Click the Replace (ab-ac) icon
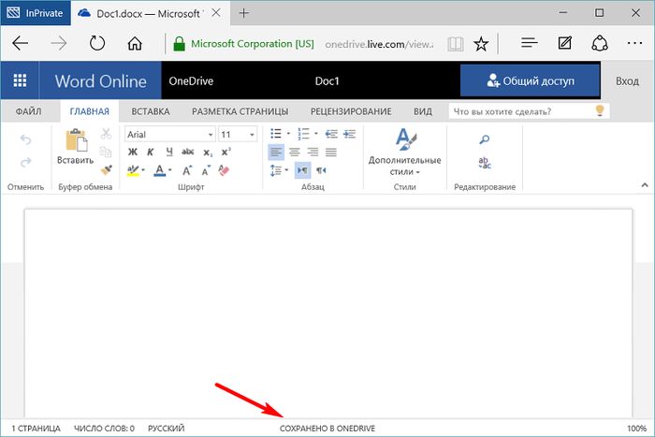 pos(484,163)
